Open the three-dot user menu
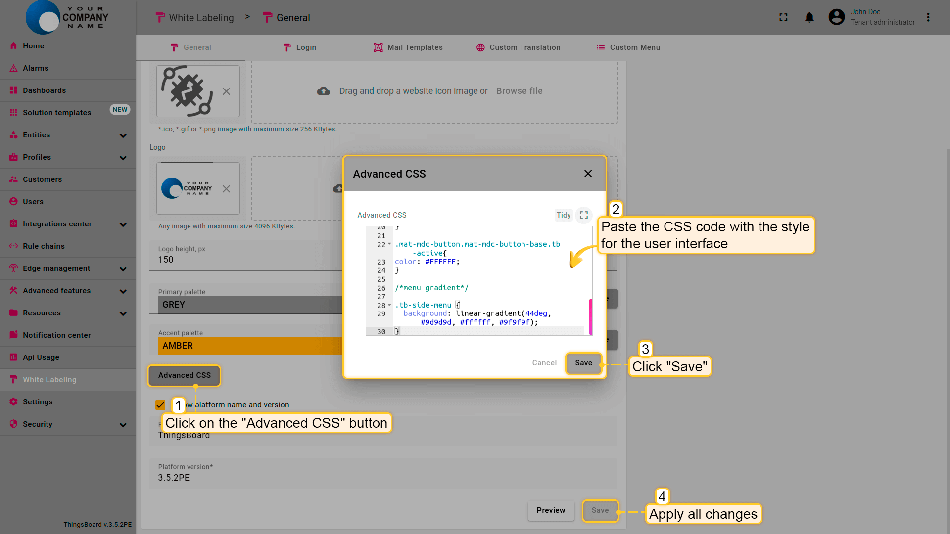Image resolution: width=950 pixels, height=534 pixels. click(928, 18)
